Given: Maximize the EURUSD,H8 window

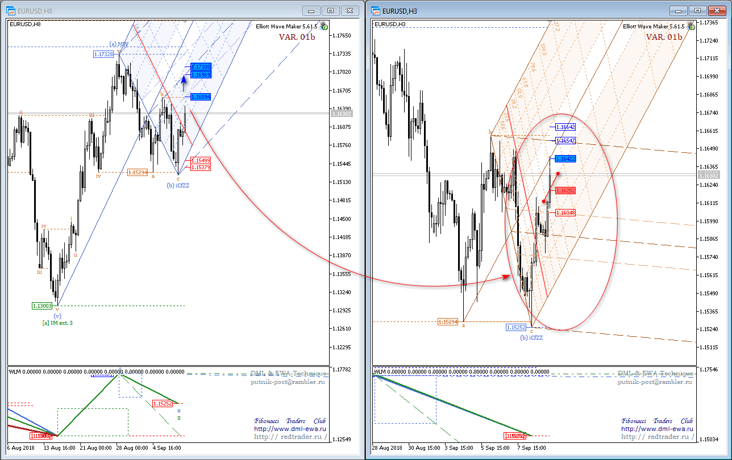Looking at the screenshot, I should pos(330,10).
